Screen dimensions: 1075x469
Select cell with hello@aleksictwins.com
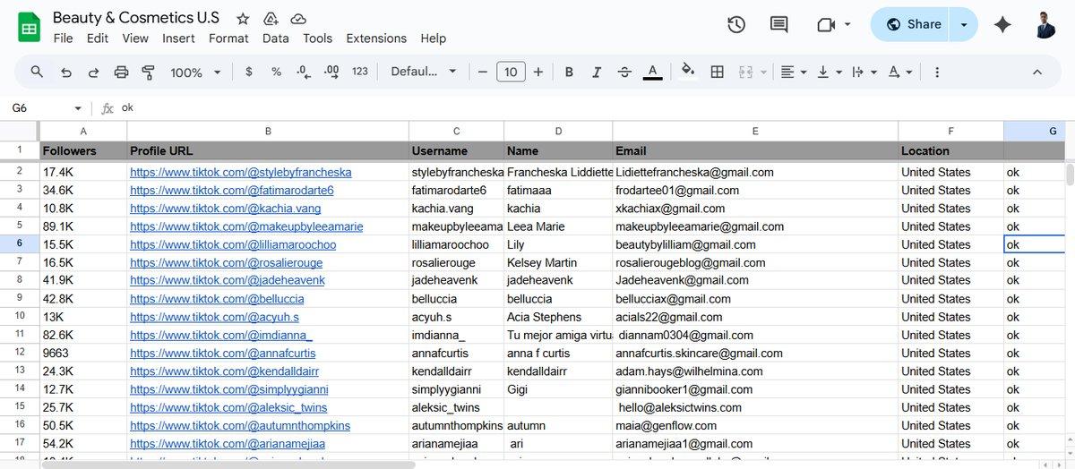tap(755, 407)
